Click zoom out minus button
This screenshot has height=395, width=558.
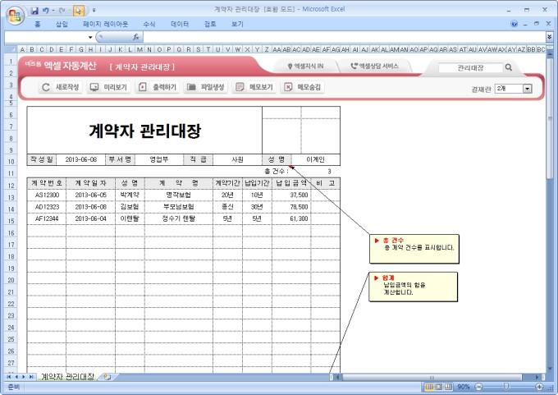(478, 387)
